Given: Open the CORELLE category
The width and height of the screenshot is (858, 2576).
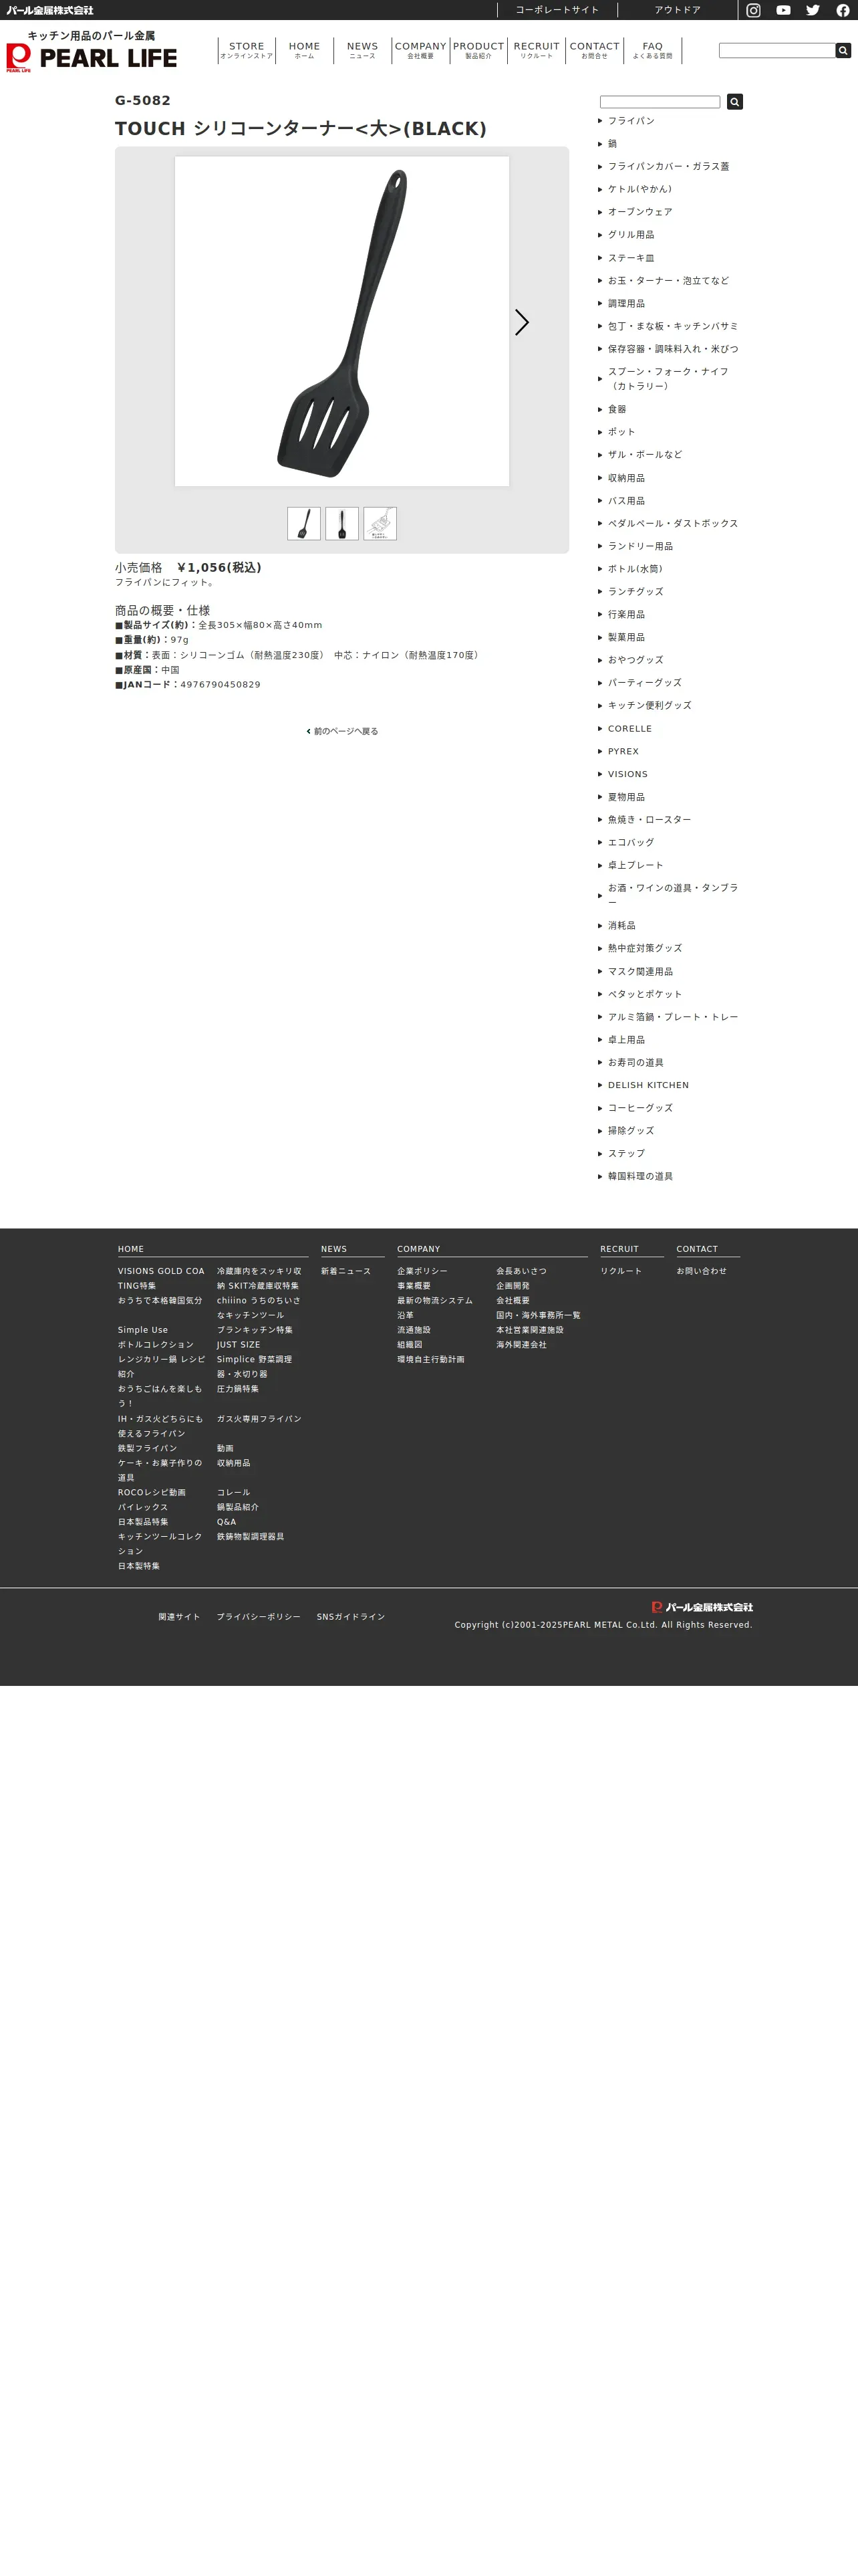Looking at the screenshot, I should tap(629, 729).
